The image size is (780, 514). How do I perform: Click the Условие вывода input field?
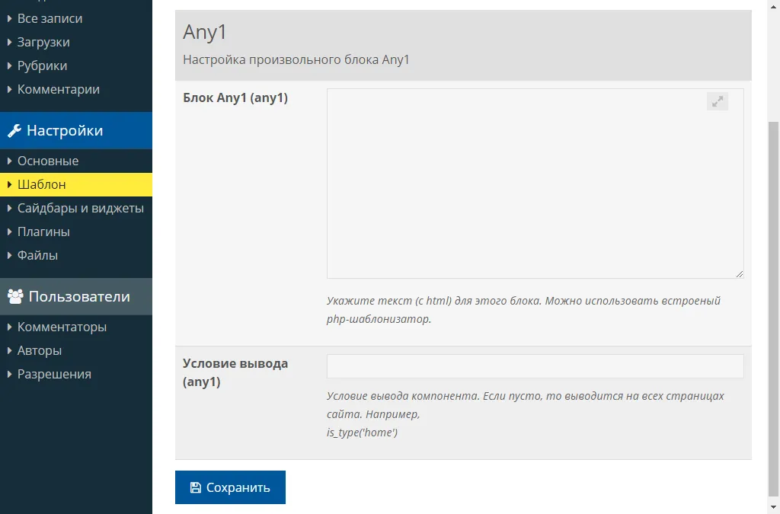click(x=535, y=366)
